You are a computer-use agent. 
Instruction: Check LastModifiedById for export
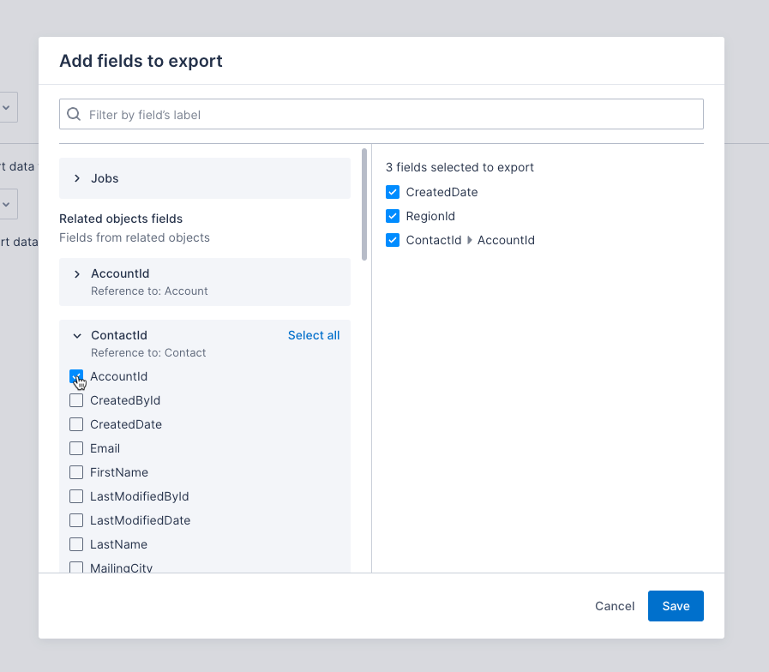(x=76, y=496)
